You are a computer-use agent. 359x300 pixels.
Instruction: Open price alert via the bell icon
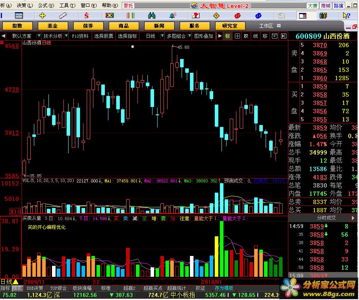point(173,16)
